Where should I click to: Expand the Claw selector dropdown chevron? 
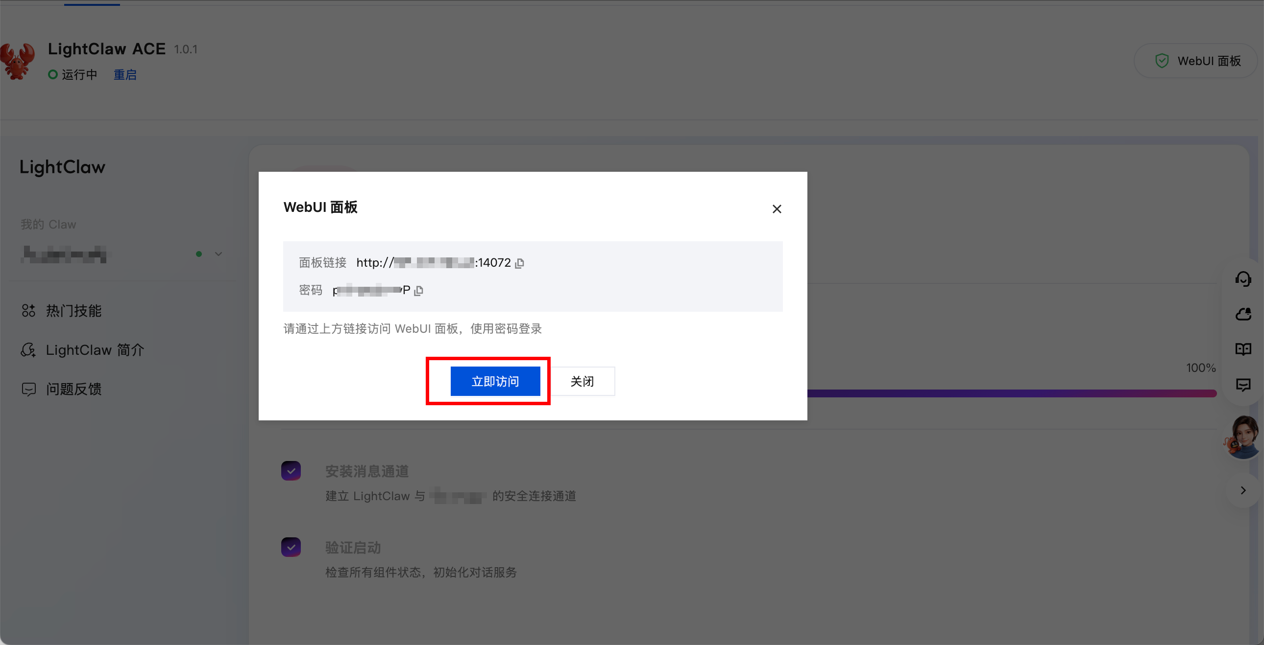pos(218,254)
